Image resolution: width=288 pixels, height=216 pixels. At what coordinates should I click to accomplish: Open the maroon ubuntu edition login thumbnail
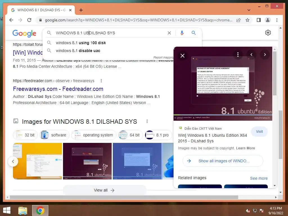click(x=87, y=161)
